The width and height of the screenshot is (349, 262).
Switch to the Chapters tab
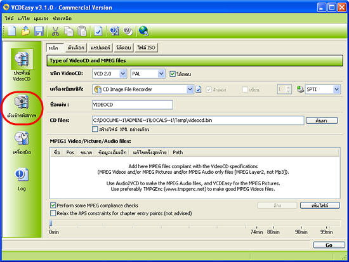pyautogui.click(x=100, y=48)
